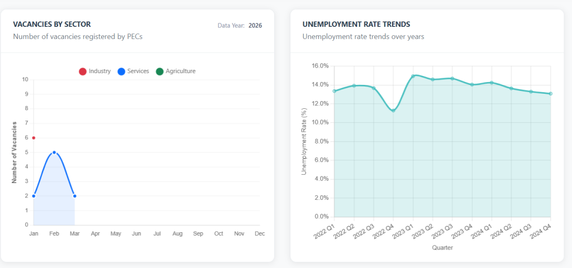Click the Services February peak data point
Viewport: 572px width, 268px height.
[54, 152]
